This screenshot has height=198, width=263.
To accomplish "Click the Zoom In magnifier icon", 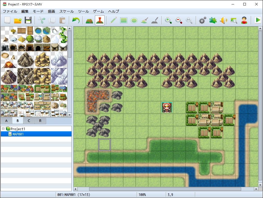I will (x=168, y=20).
